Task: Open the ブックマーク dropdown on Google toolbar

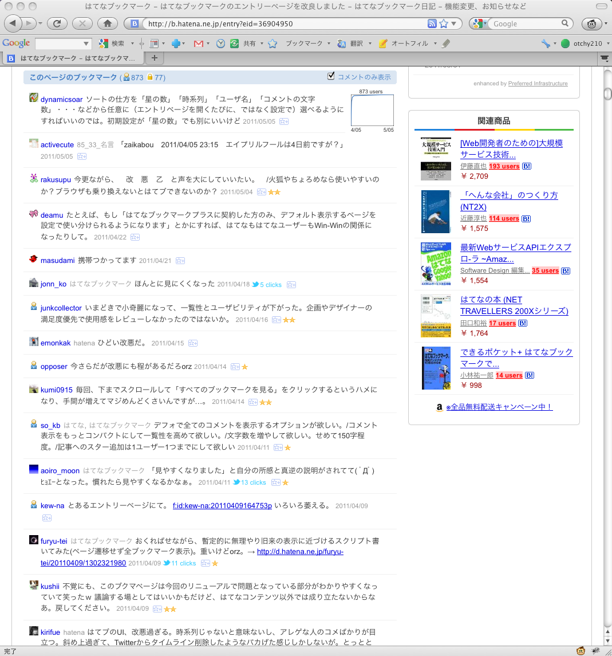Action: [x=329, y=44]
